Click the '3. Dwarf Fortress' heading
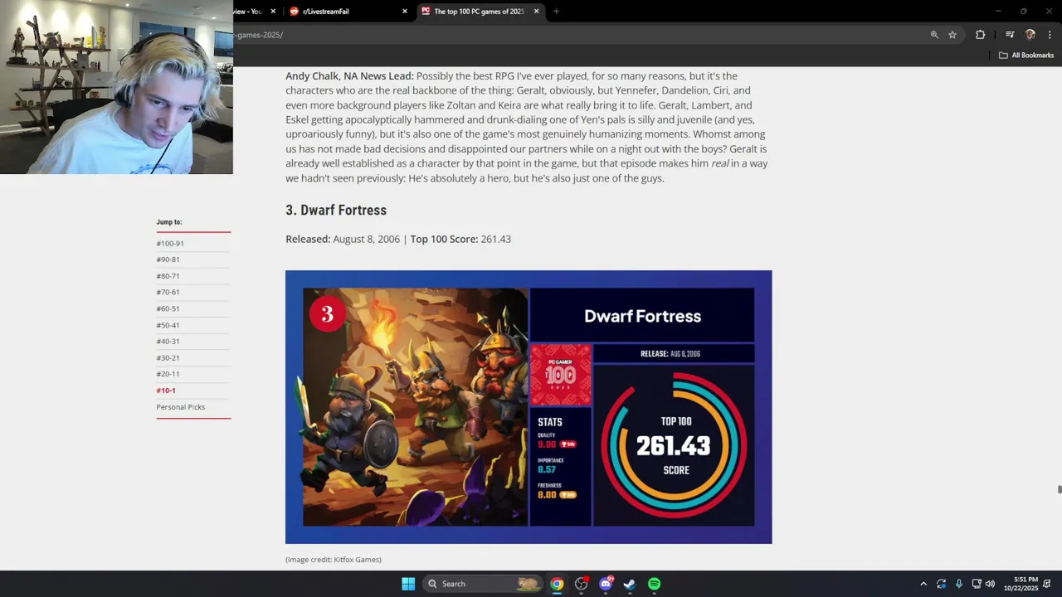Screen dimensions: 1062x597 coord(336,211)
